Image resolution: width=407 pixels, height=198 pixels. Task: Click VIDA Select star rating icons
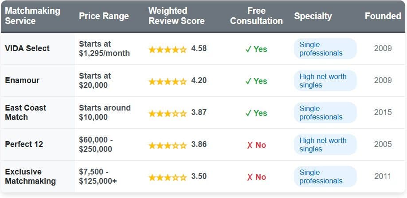(x=168, y=49)
